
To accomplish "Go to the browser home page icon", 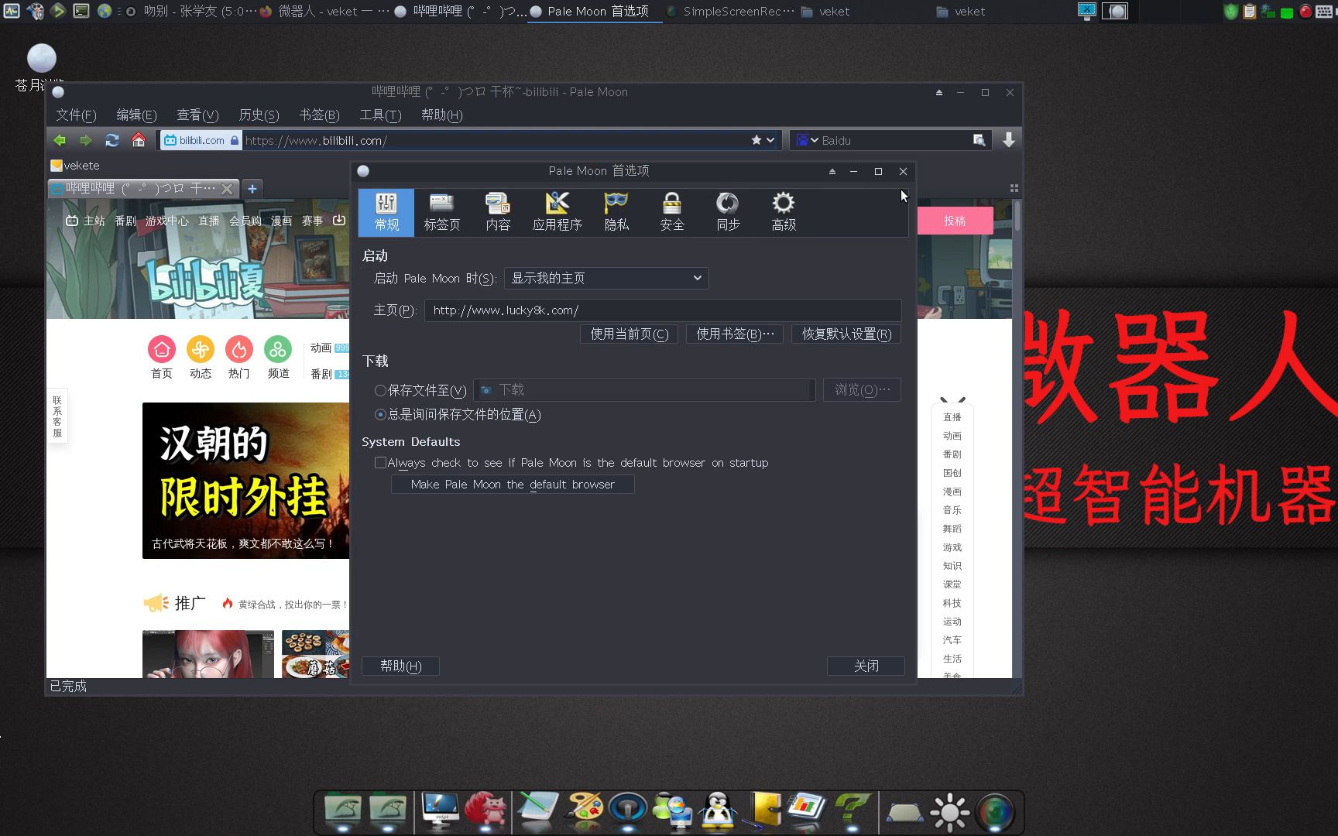I will (x=139, y=140).
